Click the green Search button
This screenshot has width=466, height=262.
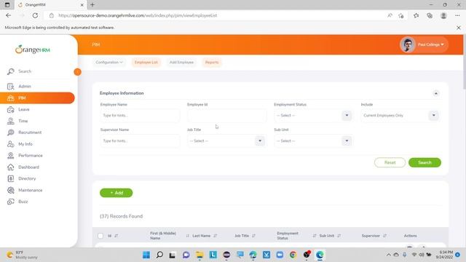[x=424, y=163]
